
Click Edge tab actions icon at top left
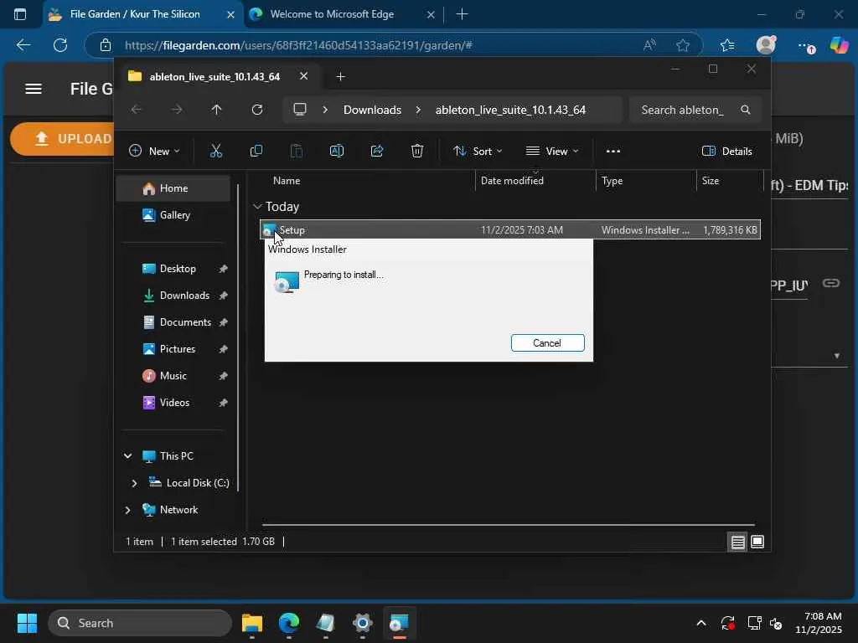20,14
